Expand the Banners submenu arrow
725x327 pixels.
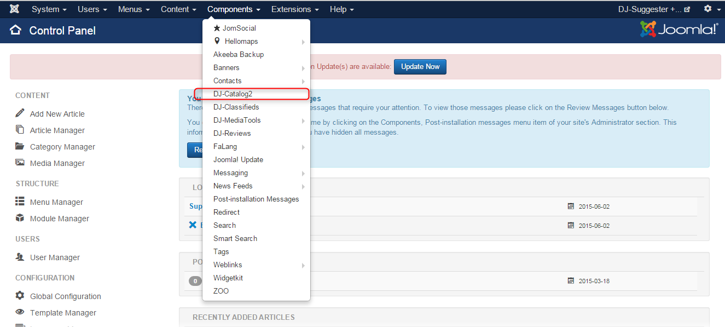303,68
